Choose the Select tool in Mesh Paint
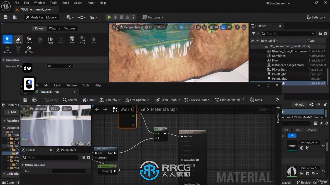Screen dimensions: 330x185 pyautogui.click(x=7, y=40)
